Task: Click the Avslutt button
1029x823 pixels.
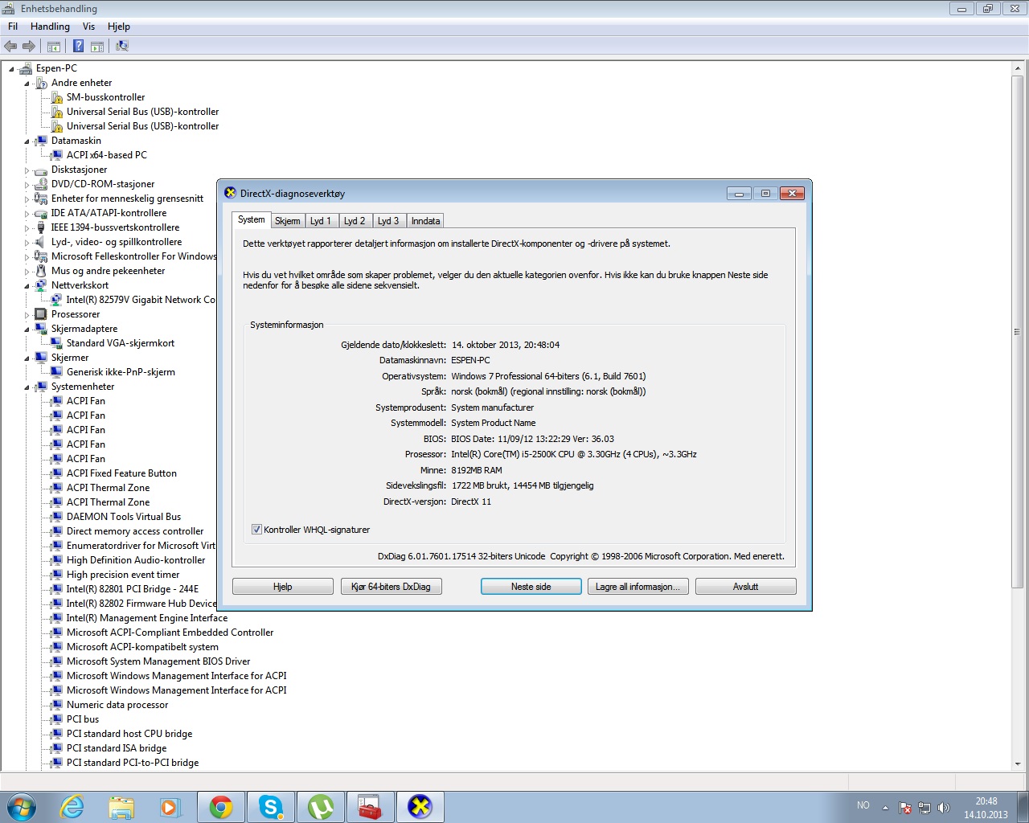Action: click(745, 587)
